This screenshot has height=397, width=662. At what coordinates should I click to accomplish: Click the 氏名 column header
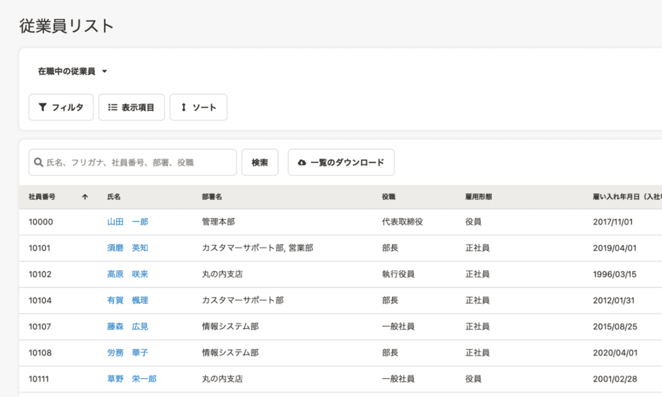114,197
